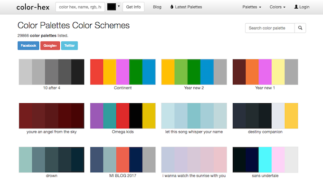Open the Palettes dropdown menu

coord(252,7)
